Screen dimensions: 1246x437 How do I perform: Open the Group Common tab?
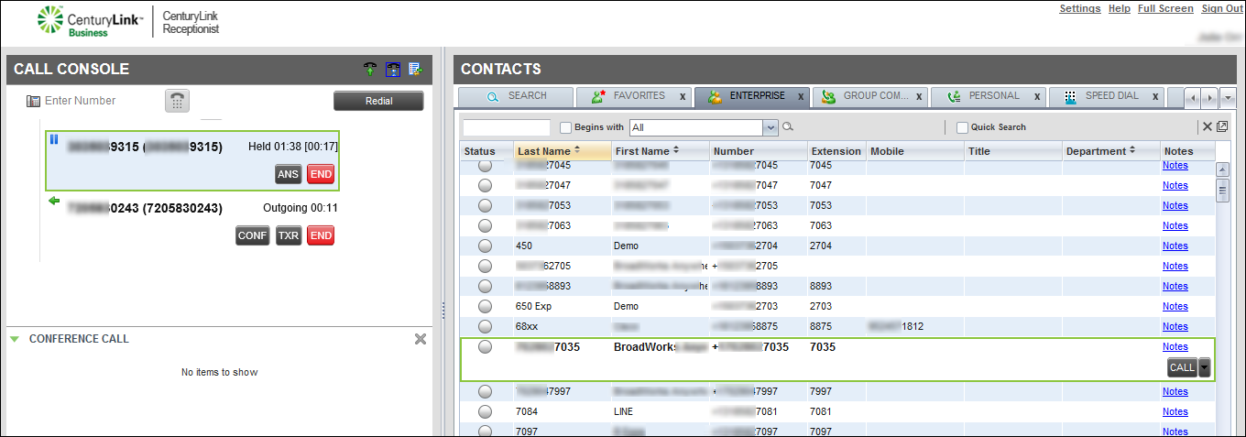(x=870, y=96)
